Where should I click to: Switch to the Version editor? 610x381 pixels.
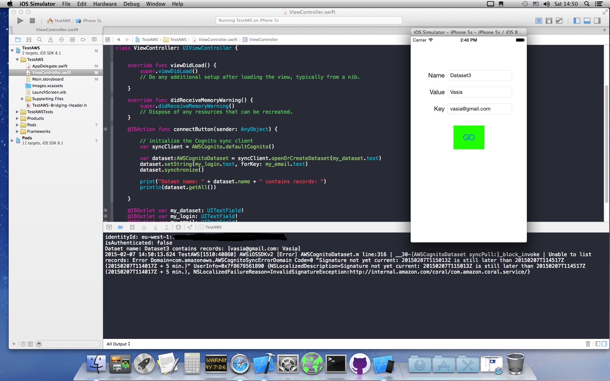coord(559,21)
